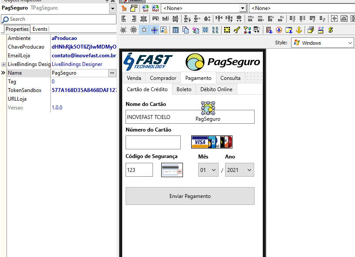Align selected controls to bottom edges

tap(166, 19)
